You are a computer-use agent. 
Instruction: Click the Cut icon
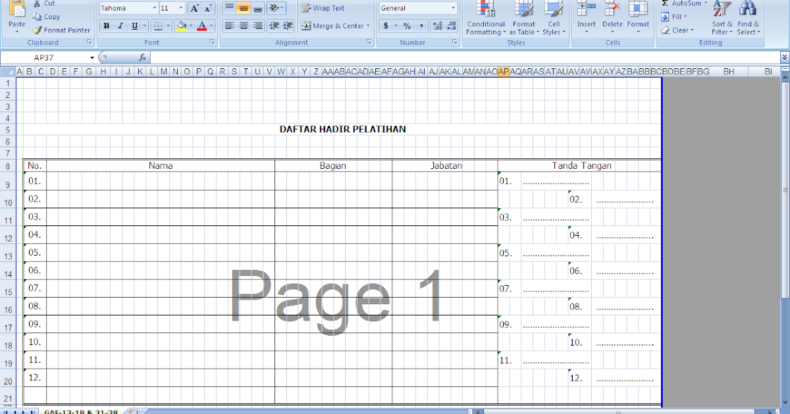tap(38, 5)
